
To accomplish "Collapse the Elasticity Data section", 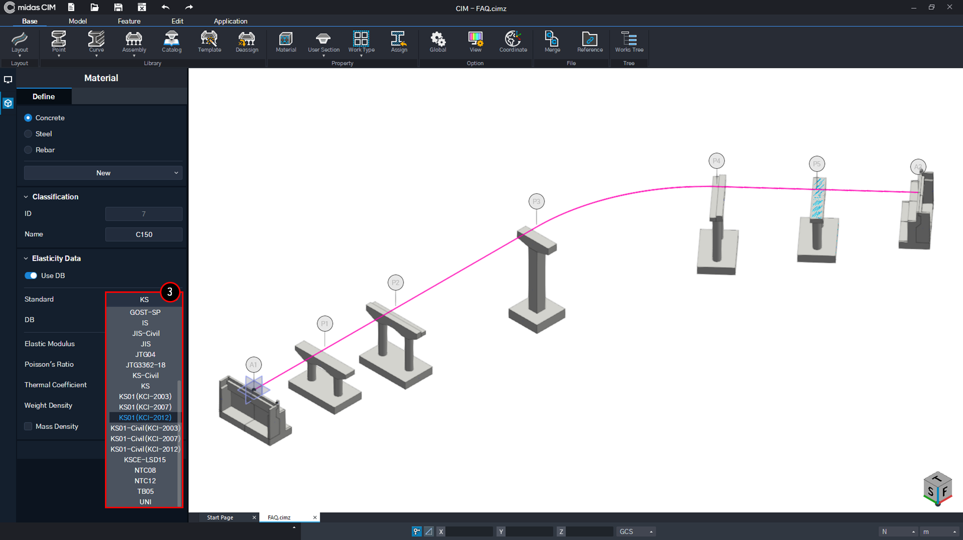I will pyautogui.click(x=26, y=258).
